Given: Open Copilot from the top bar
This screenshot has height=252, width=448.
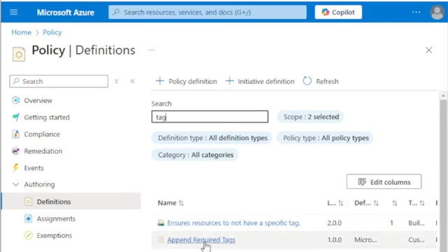Looking at the screenshot, I should tap(338, 13).
